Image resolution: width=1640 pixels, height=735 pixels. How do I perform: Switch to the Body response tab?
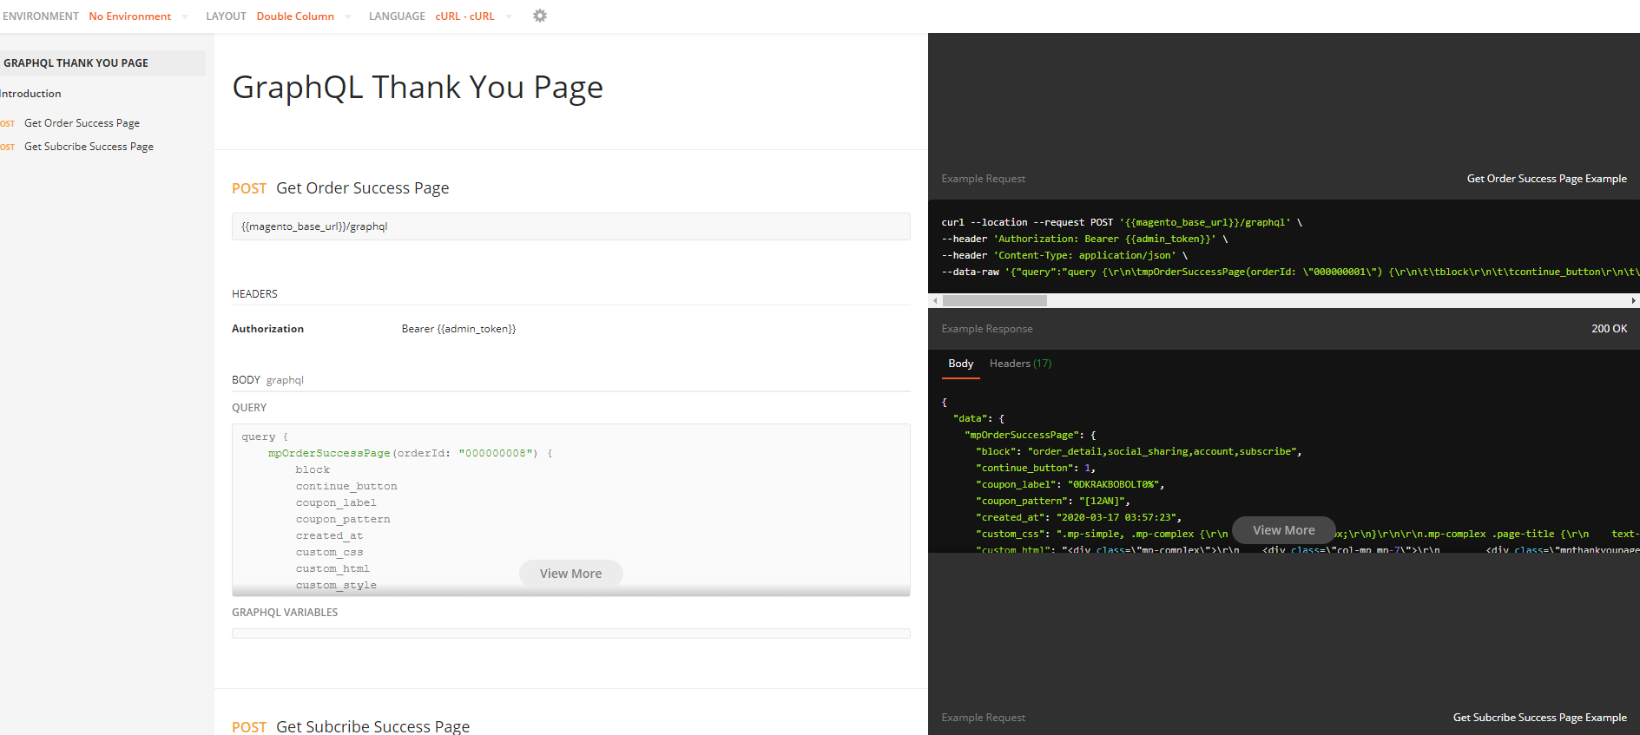click(x=960, y=364)
